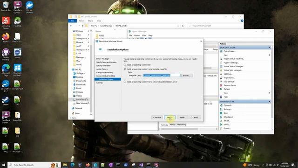298x168 pixels.
Task: Click Remove Server red X action
Action: click(221, 85)
